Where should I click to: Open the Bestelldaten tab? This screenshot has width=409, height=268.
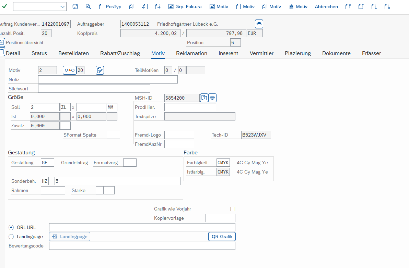coord(73,53)
